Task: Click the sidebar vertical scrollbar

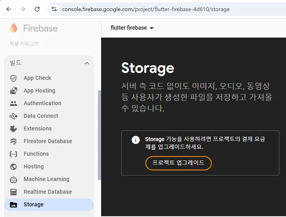Action: [x=99, y=135]
